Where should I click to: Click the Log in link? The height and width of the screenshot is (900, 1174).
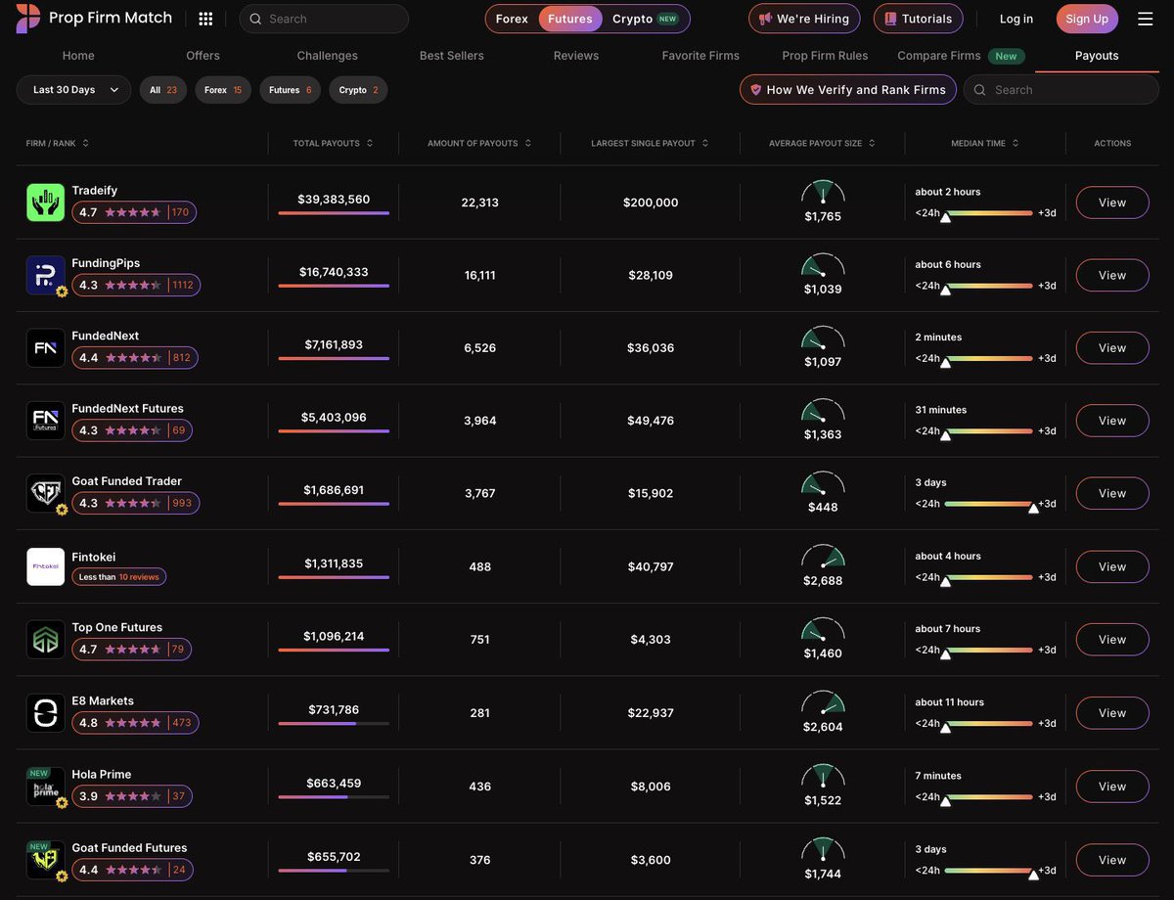click(1016, 19)
